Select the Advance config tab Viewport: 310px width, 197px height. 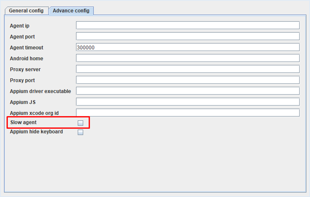tap(71, 11)
